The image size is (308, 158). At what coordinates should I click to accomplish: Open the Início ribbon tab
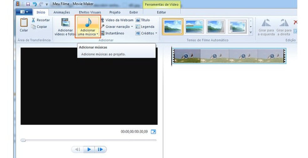tap(41, 12)
